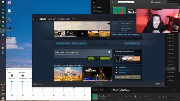Open Steam Friends & Chat

tap(159, 84)
